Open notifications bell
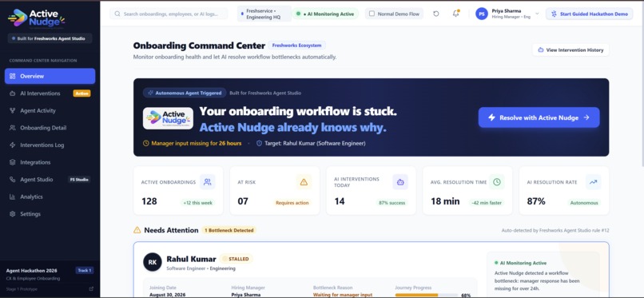The width and height of the screenshot is (644, 298). tap(456, 14)
